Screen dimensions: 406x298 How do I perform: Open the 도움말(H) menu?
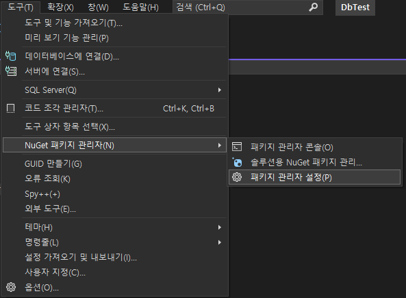(140, 7)
